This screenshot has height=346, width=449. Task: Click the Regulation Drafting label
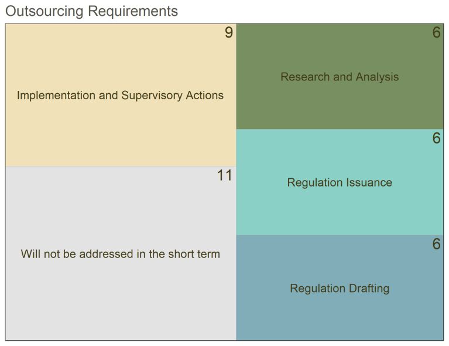click(340, 289)
